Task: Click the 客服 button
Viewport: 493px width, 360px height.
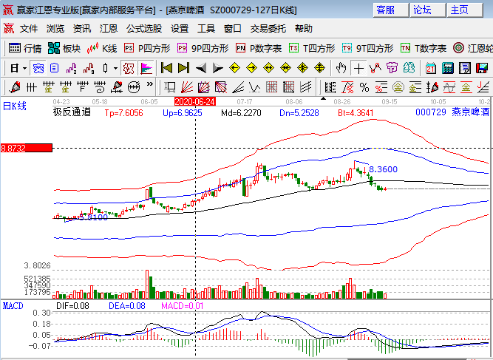Action: (x=391, y=10)
